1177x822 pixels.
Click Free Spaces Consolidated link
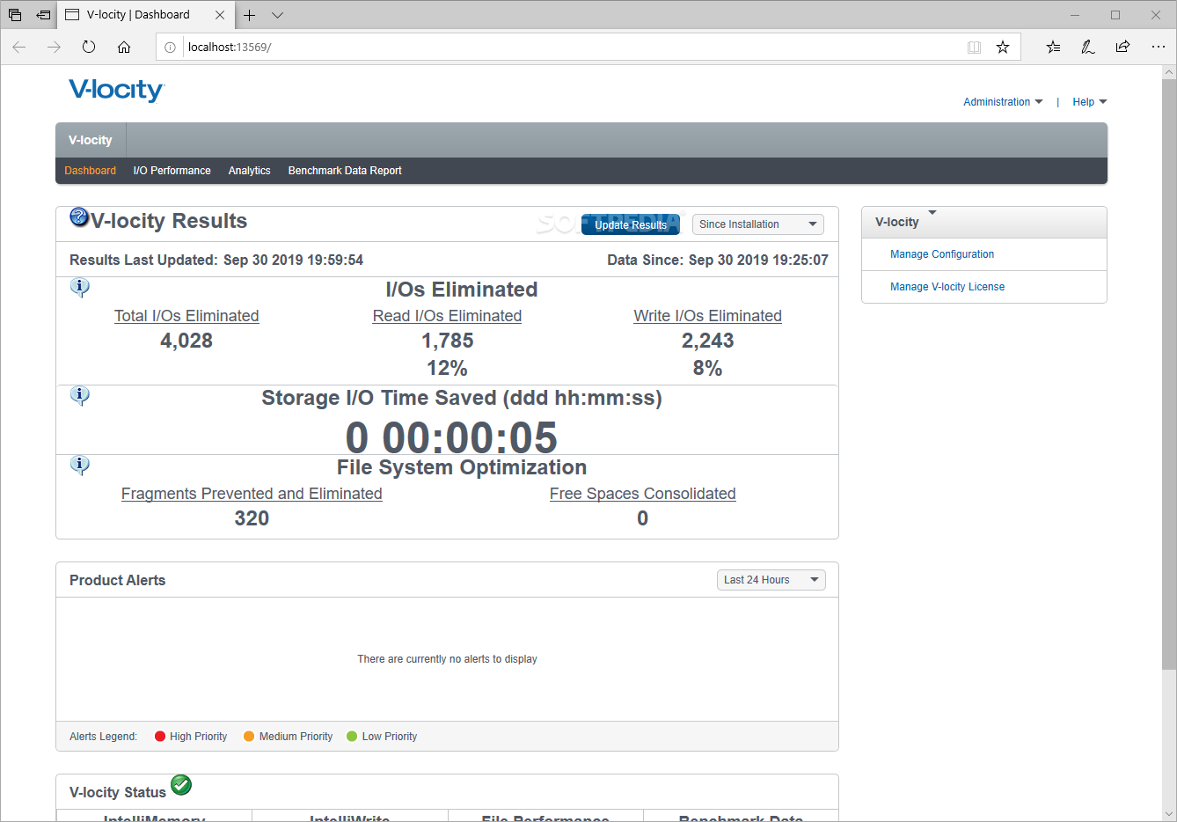(643, 494)
